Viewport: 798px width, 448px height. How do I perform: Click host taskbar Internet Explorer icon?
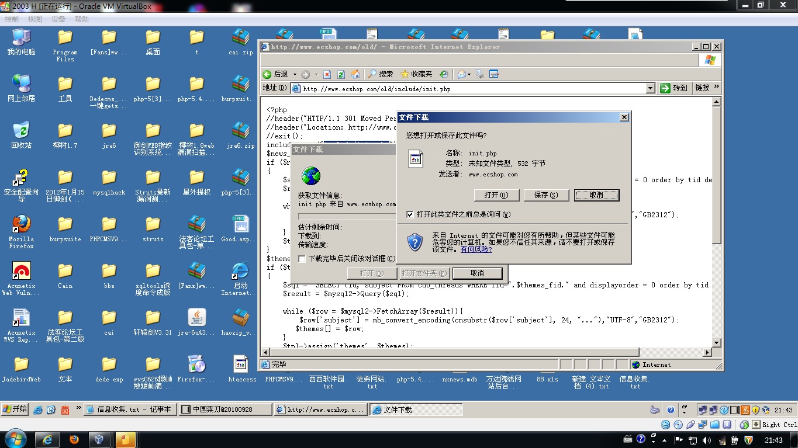tap(48, 439)
